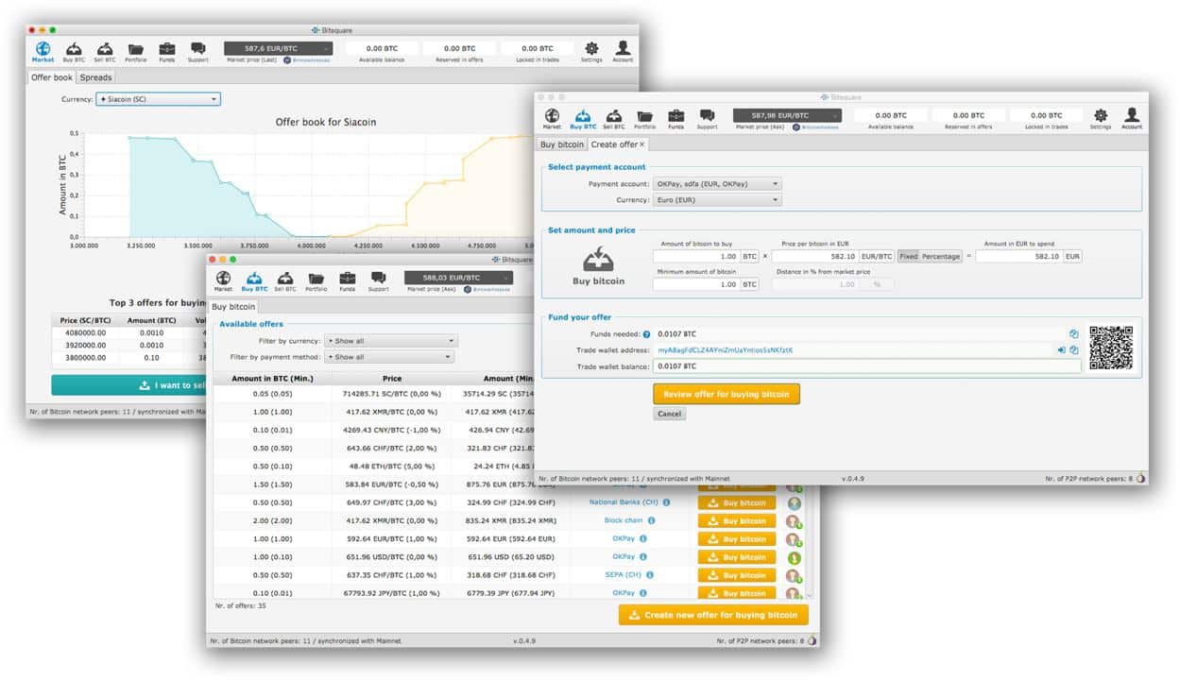Click the QR code in Fund your offer

[x=1111, y=346]
